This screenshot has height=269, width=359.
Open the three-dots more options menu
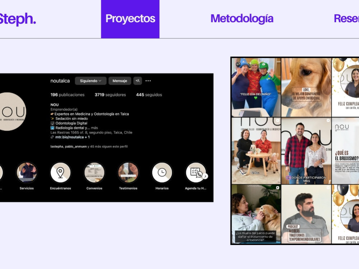click(148, 81)
